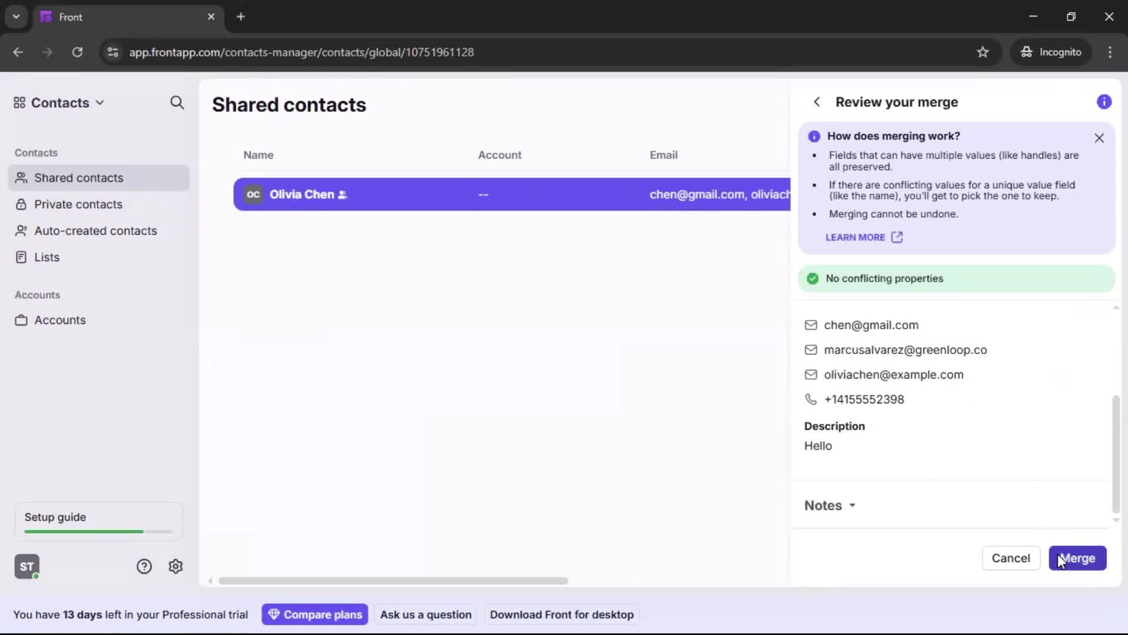The height and width of the screenshot is (635, 1128).
Task: Collapse the Notes section
Action: coord(830,505)
